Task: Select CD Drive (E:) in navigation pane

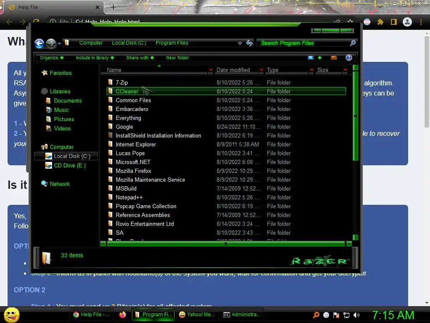Action: click(70, 166)
